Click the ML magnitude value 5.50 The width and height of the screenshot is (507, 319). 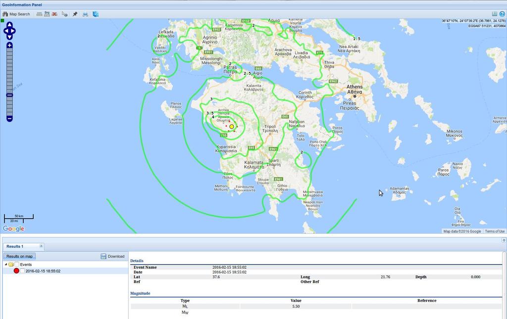[296, 306]
